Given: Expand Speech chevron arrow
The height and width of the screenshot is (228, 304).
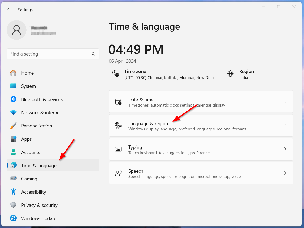Looking at the screenshot, I should (x=285, y=173).
